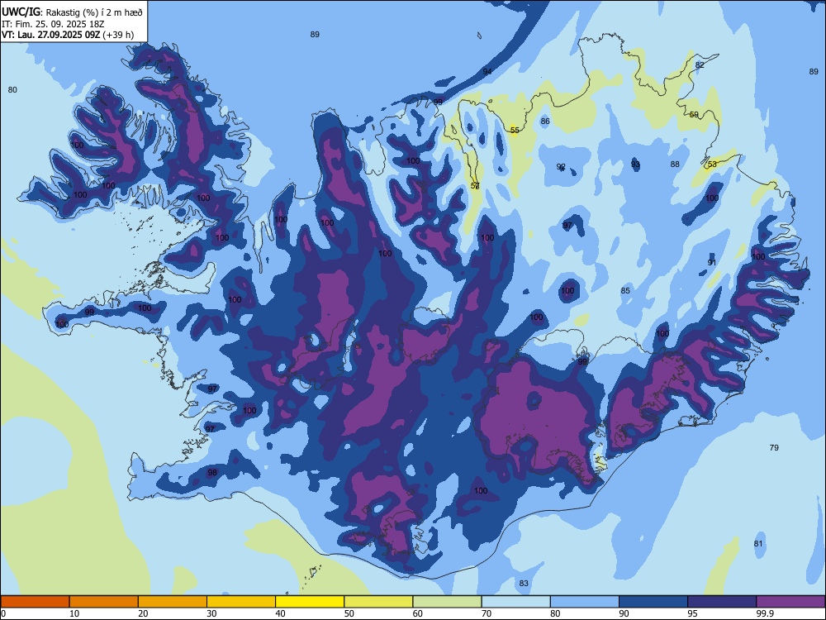
Task: Select the indigo 95–99.9 legend swatch
Action: (x=722, y=602)
